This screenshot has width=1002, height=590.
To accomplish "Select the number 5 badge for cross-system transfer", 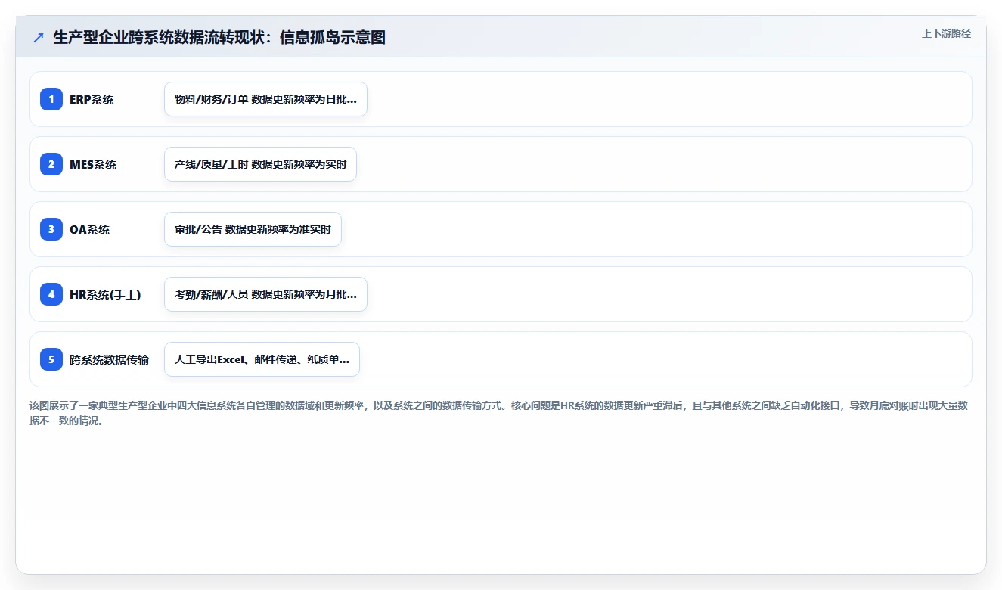I will coord(51,359).
